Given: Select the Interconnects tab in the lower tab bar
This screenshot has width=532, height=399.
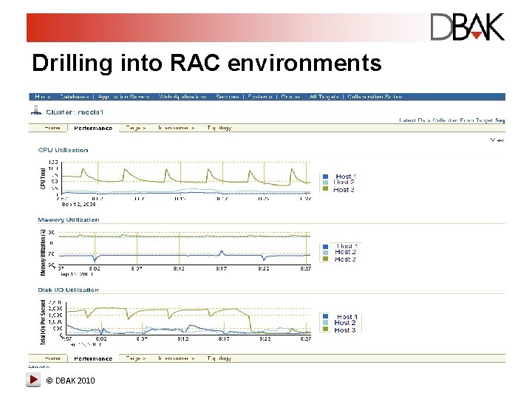Looking at the screenshot, I should click(x=176, y=358).
